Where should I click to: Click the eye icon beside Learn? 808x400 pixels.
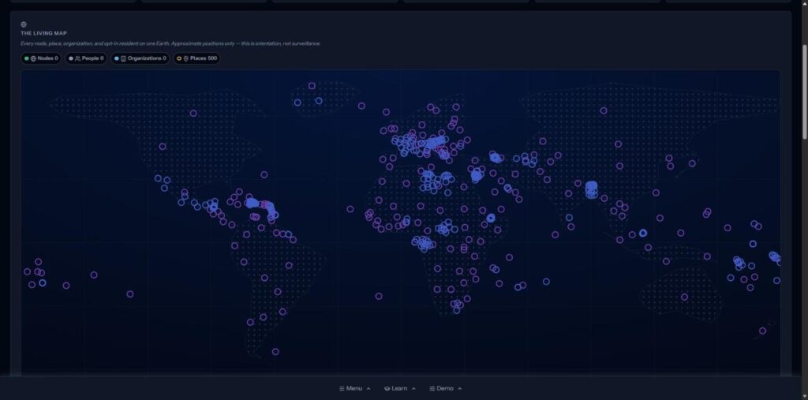(x=387, y=389)
